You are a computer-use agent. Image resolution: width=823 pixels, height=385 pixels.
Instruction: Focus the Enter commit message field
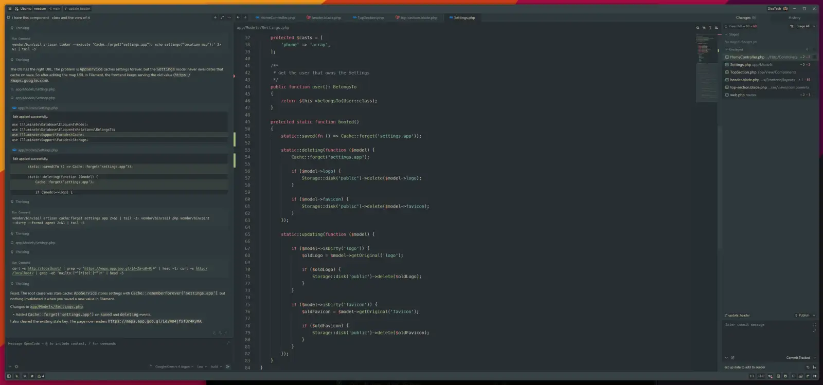[x=766, y=339]
